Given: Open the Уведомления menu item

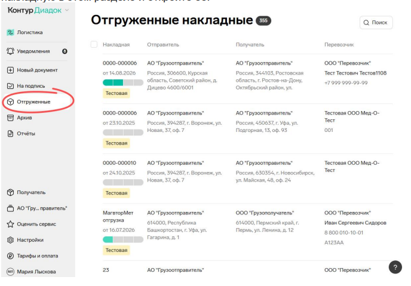Looking at the screenshot, I should click(x=33, y=51).
